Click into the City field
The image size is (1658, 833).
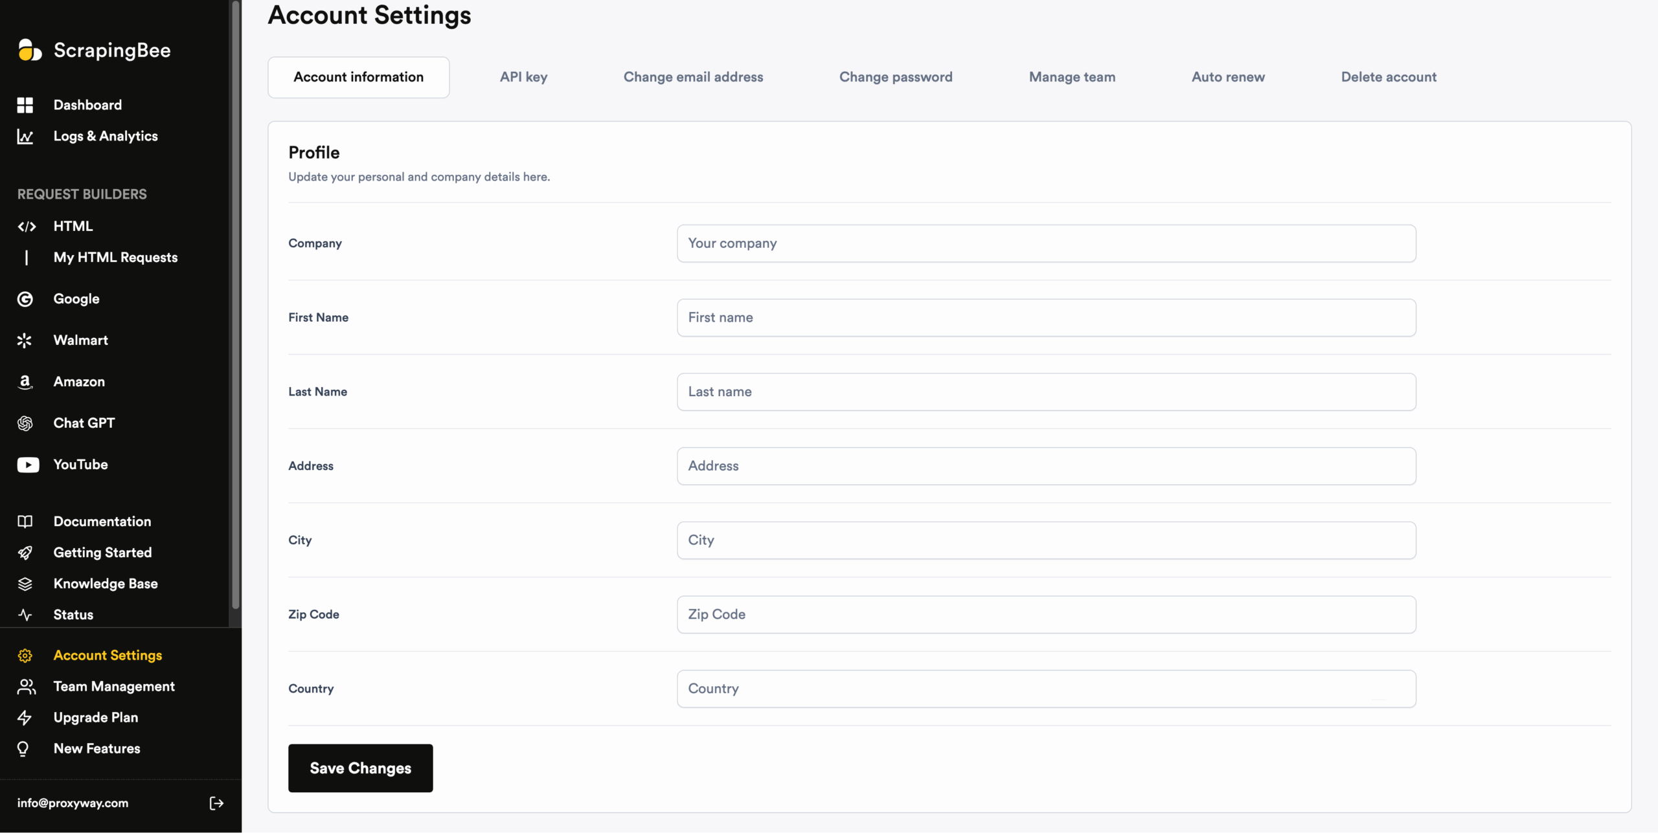tap(1045, 540)
